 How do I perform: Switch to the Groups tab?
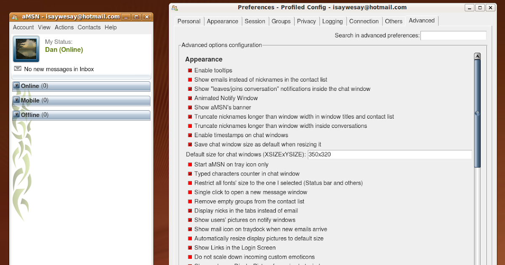point(281,21)
